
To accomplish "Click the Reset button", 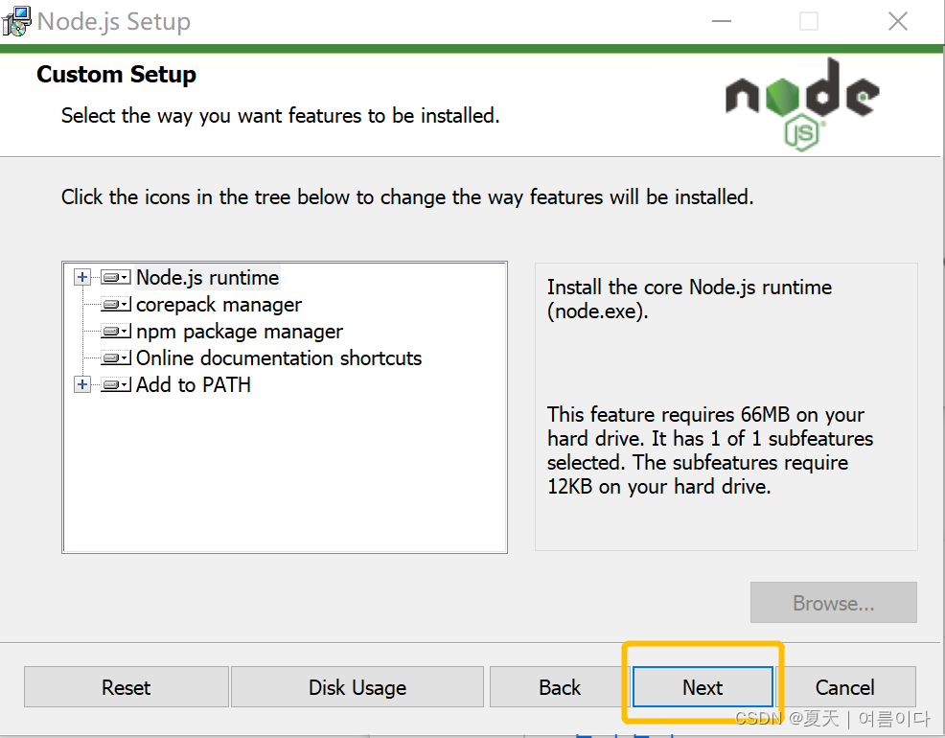I will (126, 687).
